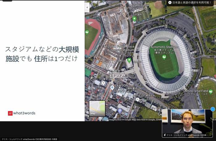Select the speaker video thumbnail
The image size is (216, 141).
tap(187, 123)
